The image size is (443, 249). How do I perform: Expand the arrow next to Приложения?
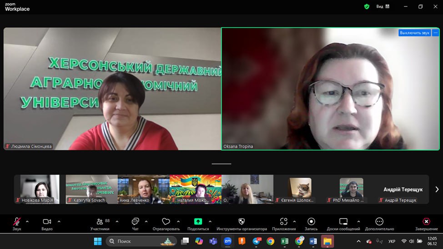(x=294, y=222)
